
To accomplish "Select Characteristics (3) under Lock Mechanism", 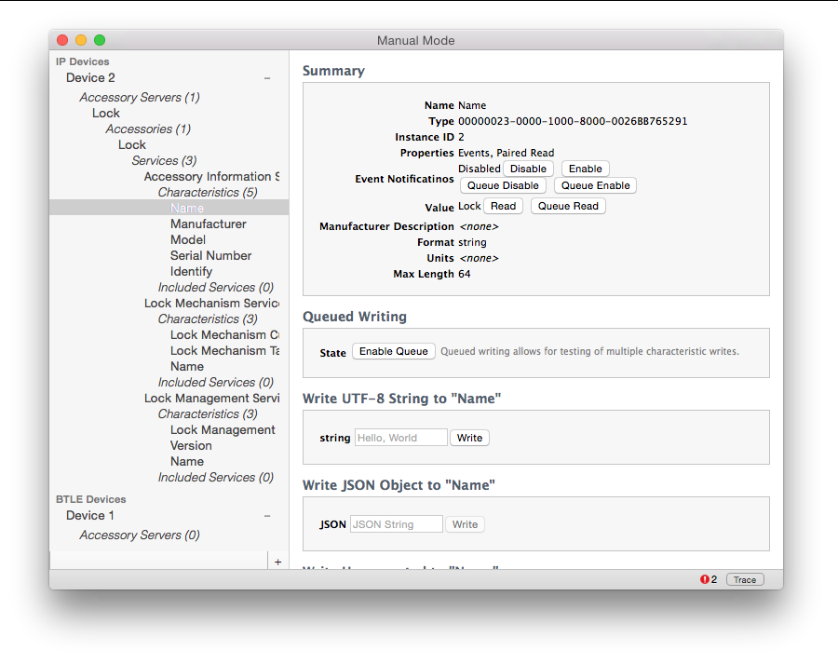I will pos(208,318).
